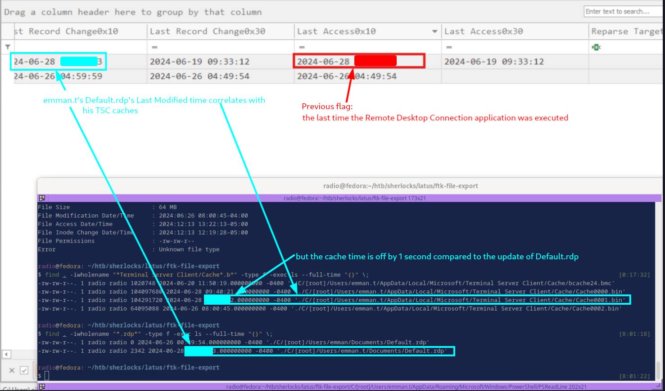This screenshot has width=665, height=391.
Task: Click the aBc contains icon under Reparse Target
Action: pyautogui.click(x=597, y=47)
